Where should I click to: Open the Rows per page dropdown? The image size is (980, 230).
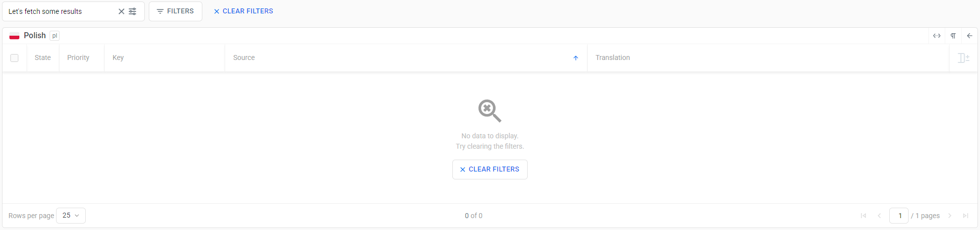[x=71, y=216]
